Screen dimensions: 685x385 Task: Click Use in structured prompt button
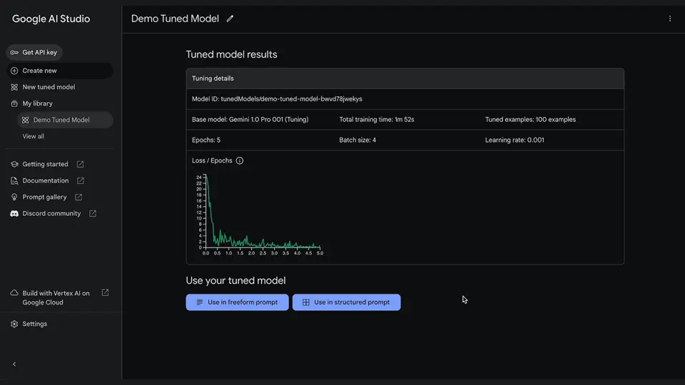[347, 302]
